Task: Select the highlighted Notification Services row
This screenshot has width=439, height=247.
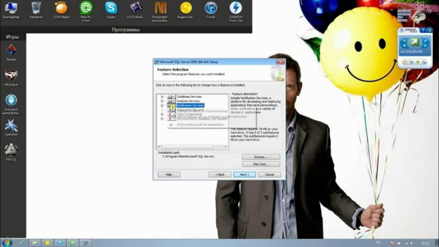Action: pos(190,106)
